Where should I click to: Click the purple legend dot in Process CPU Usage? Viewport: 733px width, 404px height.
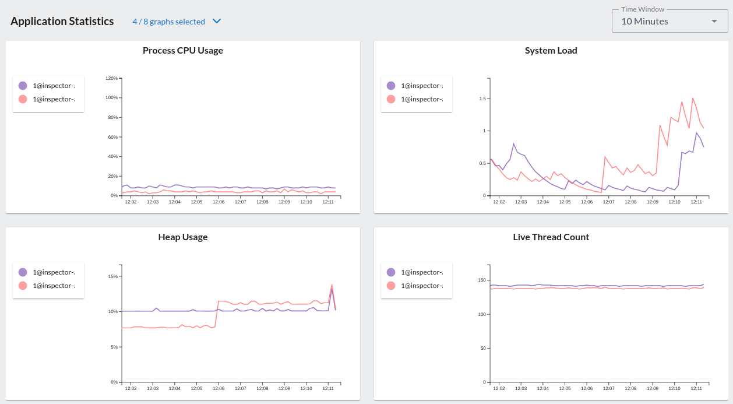pos(23,85)
